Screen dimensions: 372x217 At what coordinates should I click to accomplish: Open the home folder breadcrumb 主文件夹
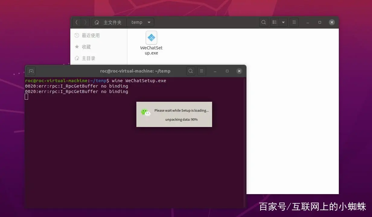[x=109, y=22]
